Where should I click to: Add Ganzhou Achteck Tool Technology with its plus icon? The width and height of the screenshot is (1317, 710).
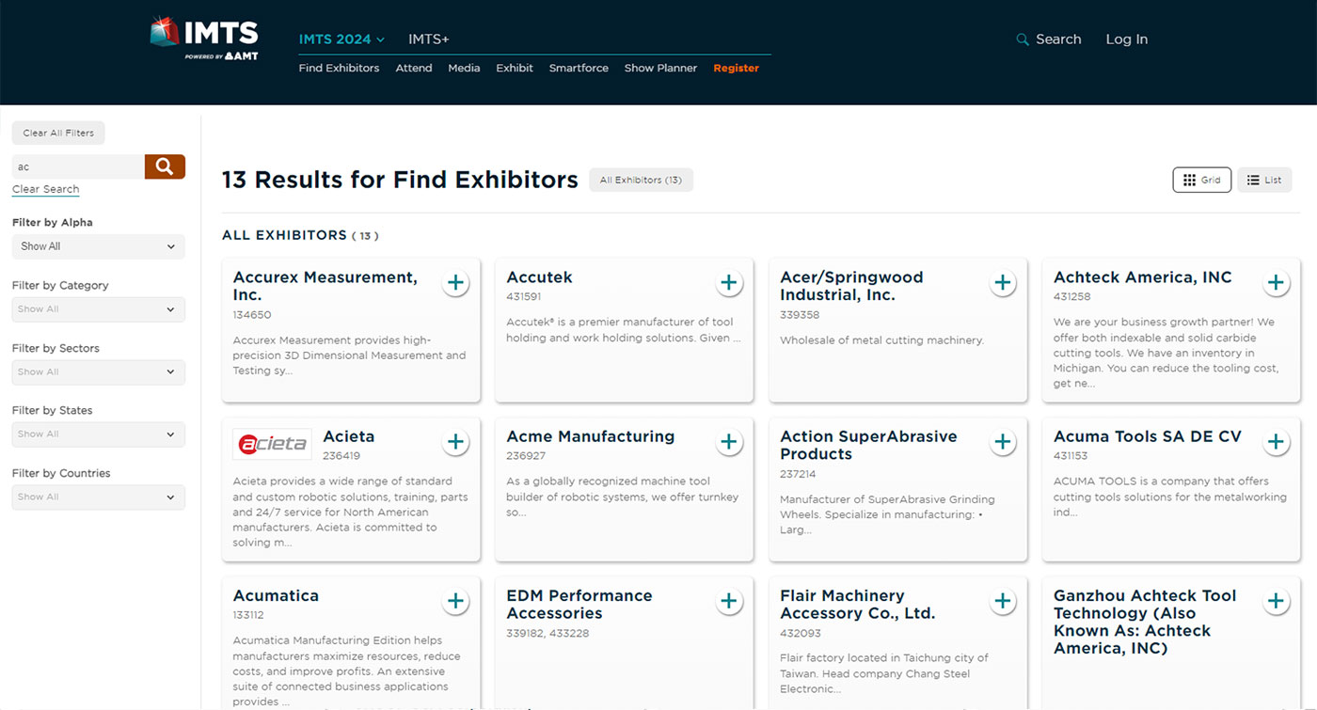click(1276, 600)
